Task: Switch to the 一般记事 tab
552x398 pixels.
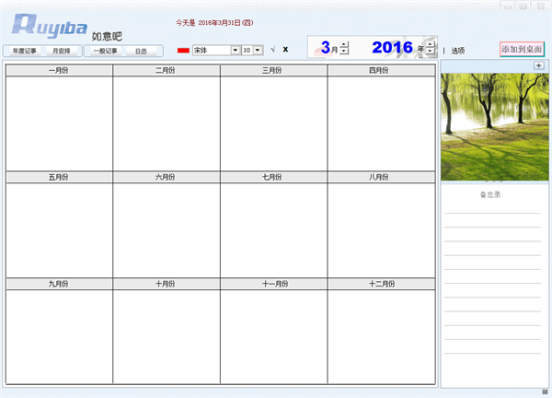Action: click(104, 51)
